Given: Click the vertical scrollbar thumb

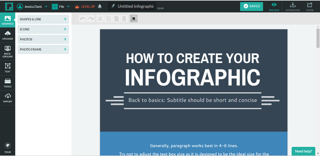Looking at the screenshot, I should coord(318,38).
